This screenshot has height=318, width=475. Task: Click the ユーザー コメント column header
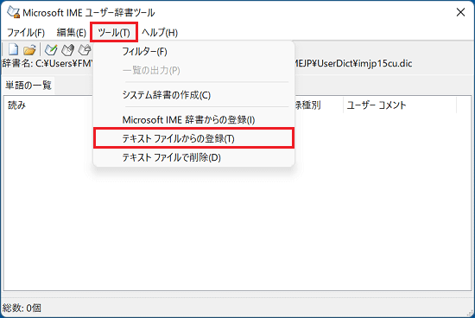tap(400, 105)
